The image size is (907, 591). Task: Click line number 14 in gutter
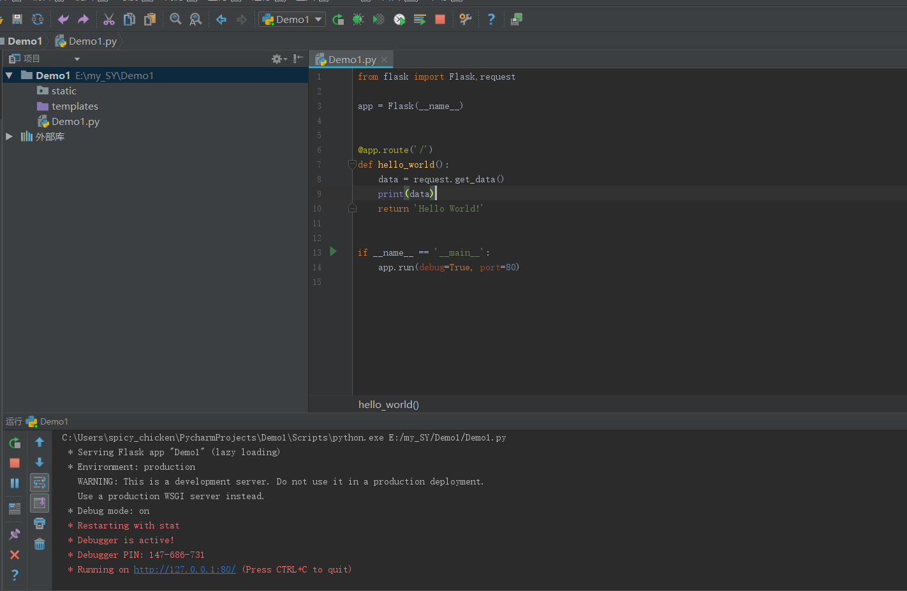[x=317, y=267]
